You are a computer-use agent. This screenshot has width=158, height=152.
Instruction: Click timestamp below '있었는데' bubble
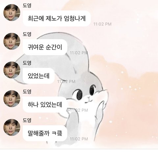point(66,81)
